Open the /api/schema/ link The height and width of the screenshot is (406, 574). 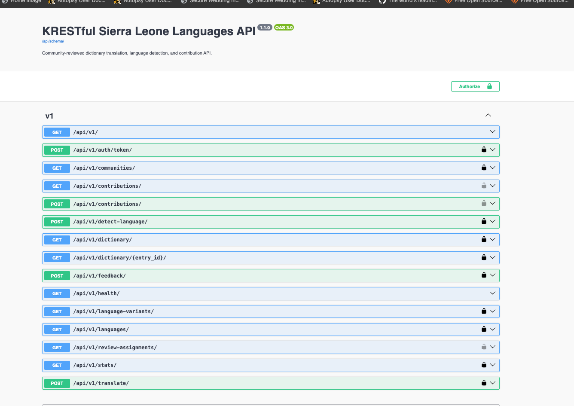coord(53,41)
